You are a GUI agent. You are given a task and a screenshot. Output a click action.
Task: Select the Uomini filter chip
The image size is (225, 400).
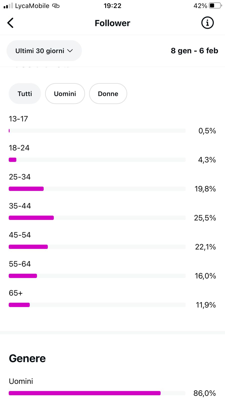click(x=65, y=94)
